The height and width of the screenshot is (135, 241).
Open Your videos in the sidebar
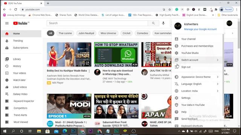tap(21, 73)
